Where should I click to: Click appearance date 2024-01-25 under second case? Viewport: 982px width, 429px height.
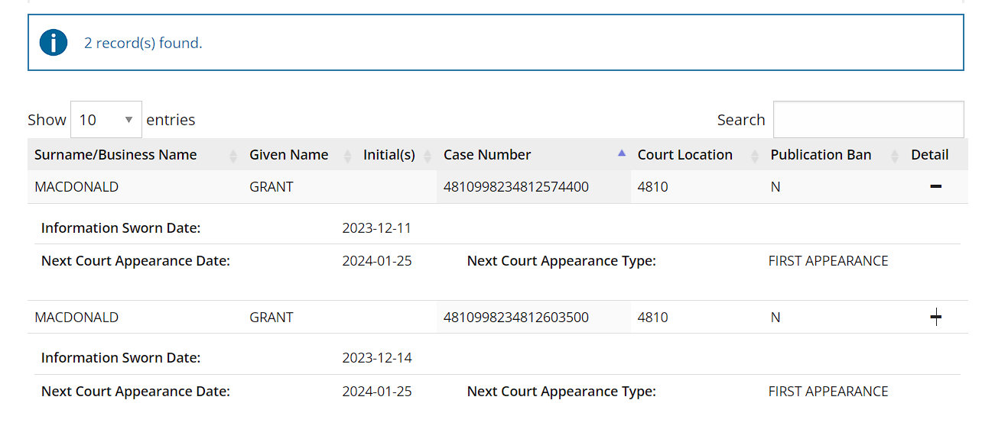(377, 392)
